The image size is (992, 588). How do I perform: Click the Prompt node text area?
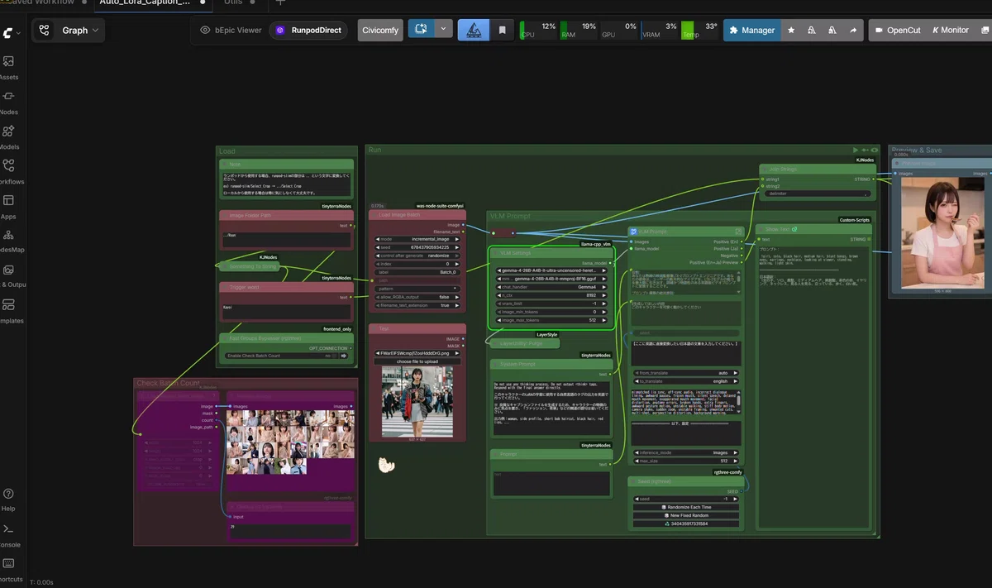[x=551, y=484]
